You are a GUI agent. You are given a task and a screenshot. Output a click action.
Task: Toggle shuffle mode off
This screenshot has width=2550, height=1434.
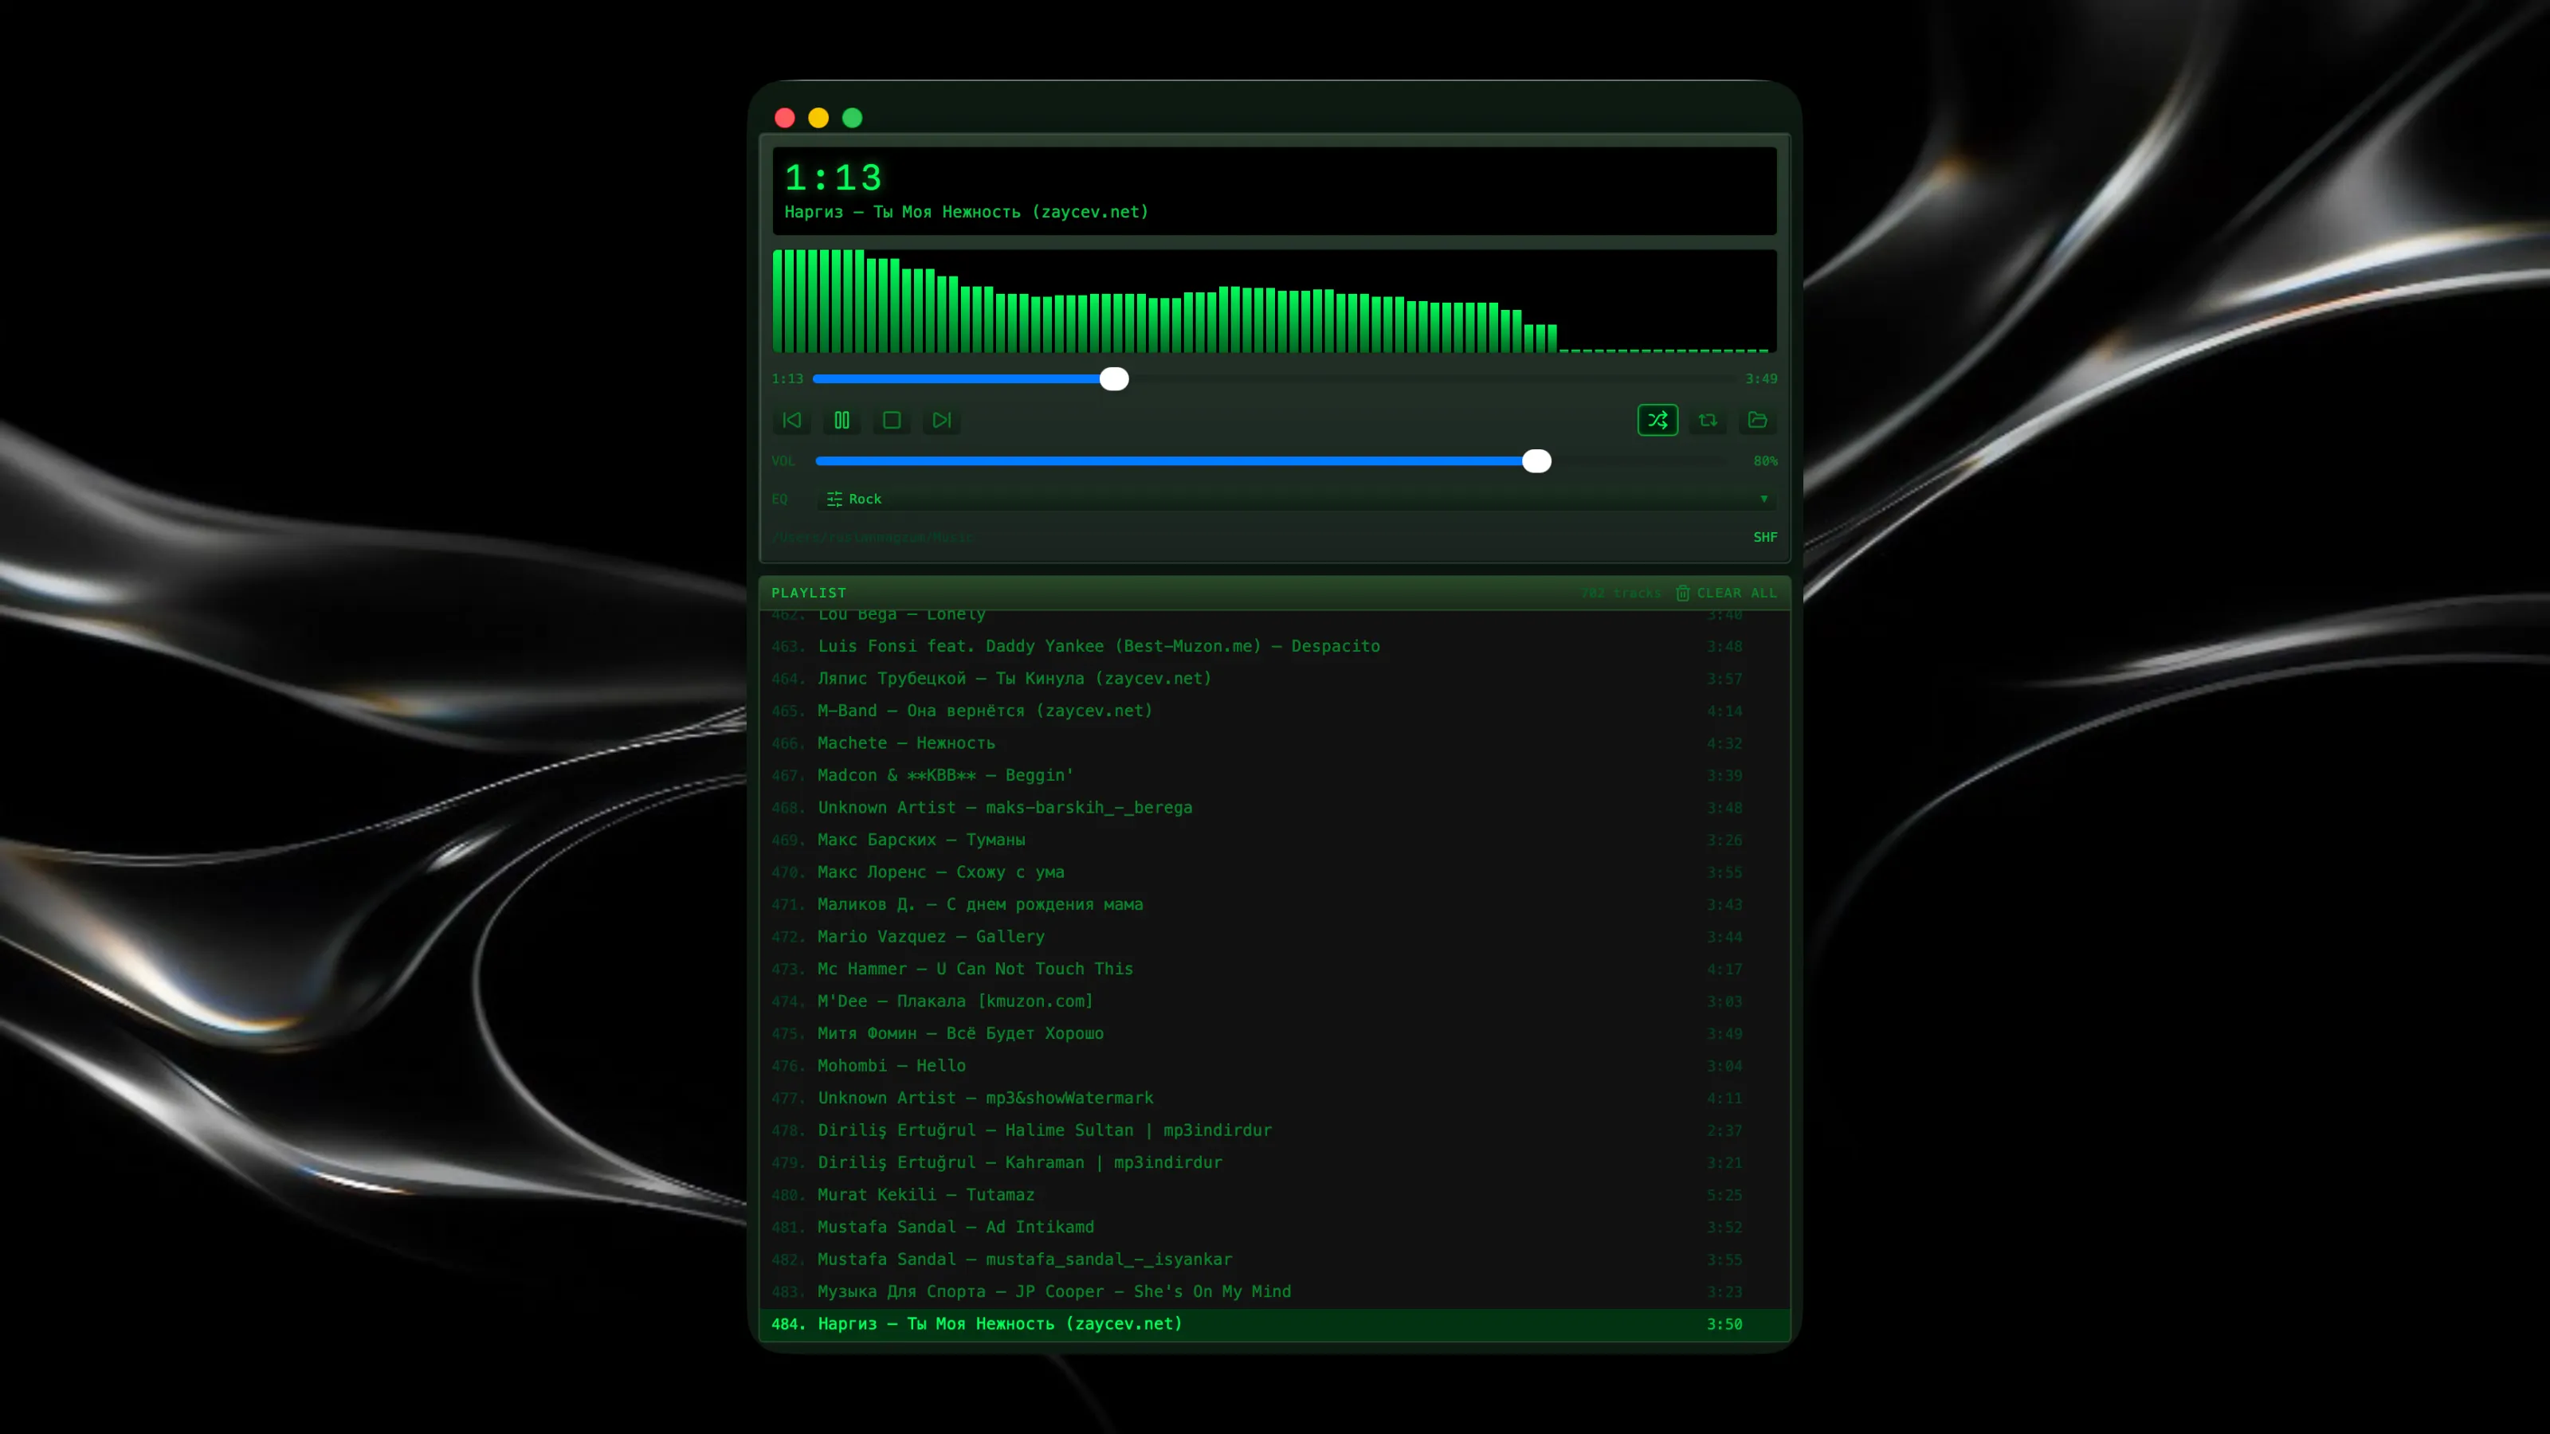point(1657,421)
